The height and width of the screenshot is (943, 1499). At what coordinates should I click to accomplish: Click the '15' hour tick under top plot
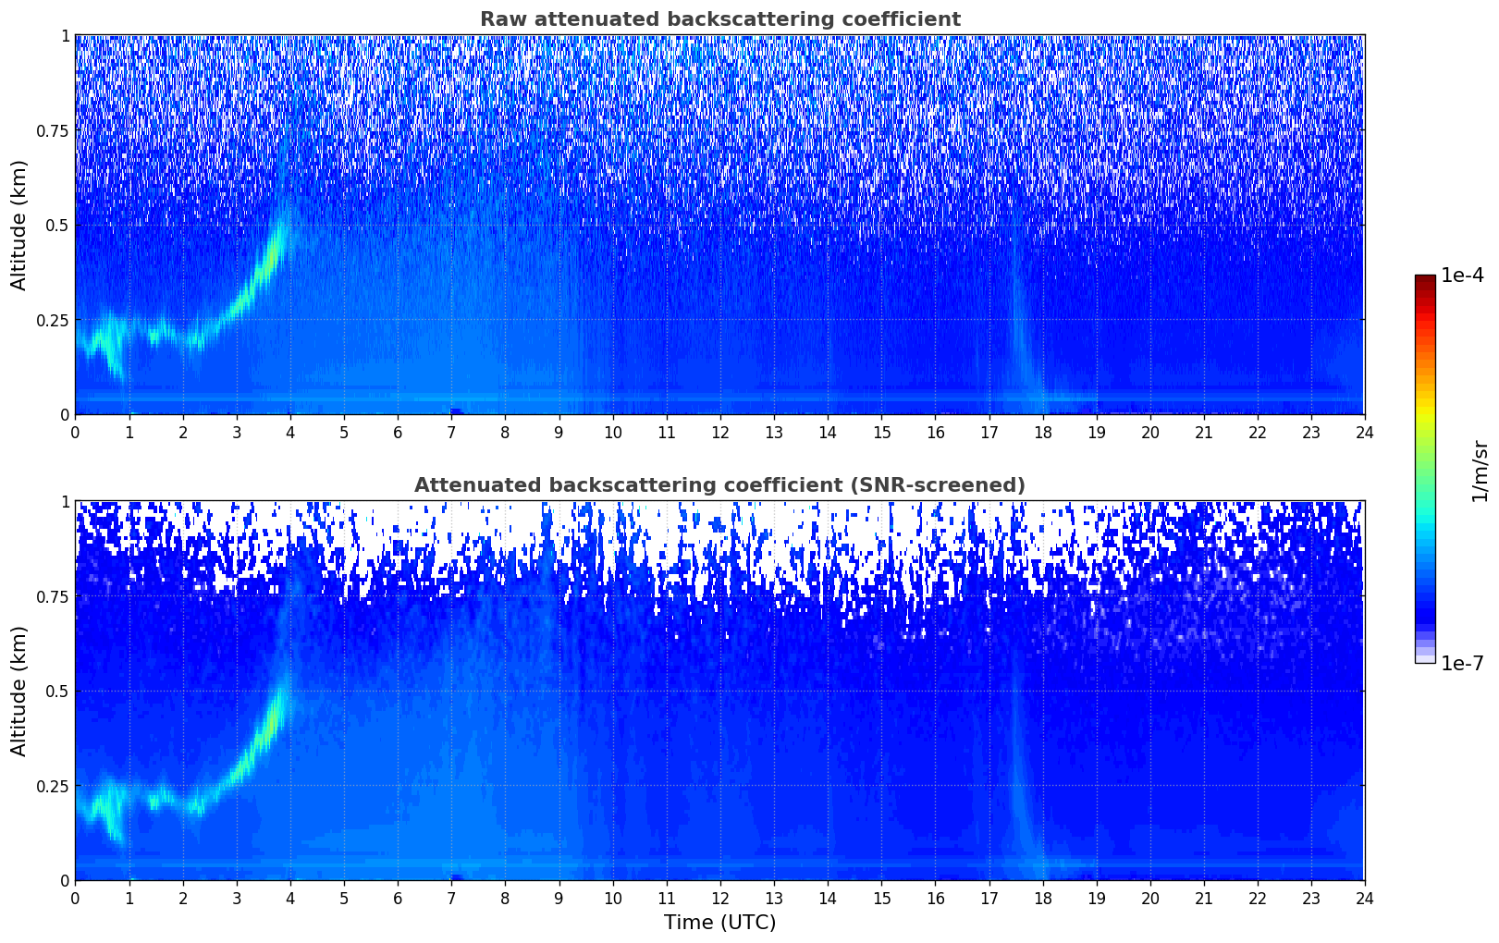[881, 432]
